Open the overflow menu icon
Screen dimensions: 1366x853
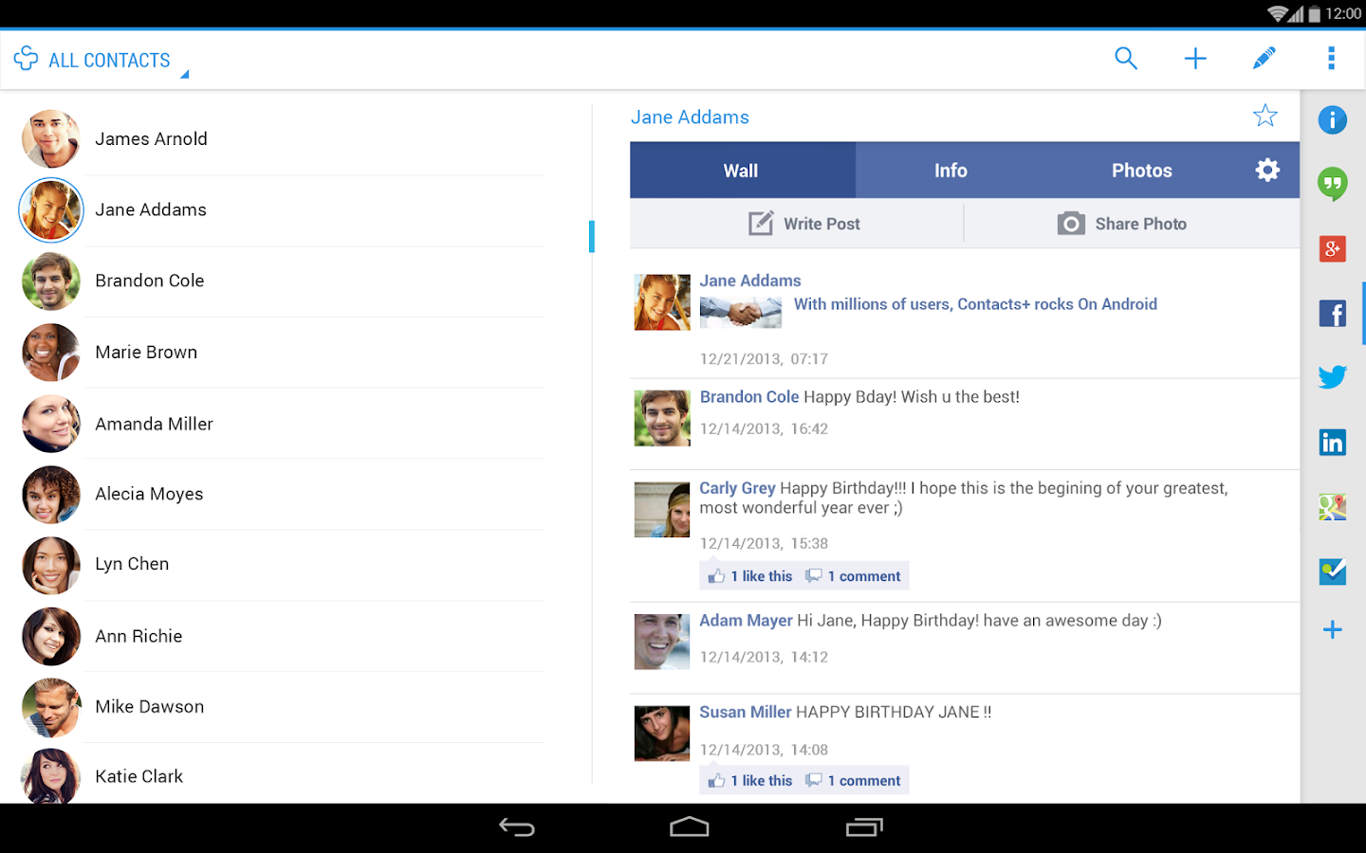(x=1332, y=58)
